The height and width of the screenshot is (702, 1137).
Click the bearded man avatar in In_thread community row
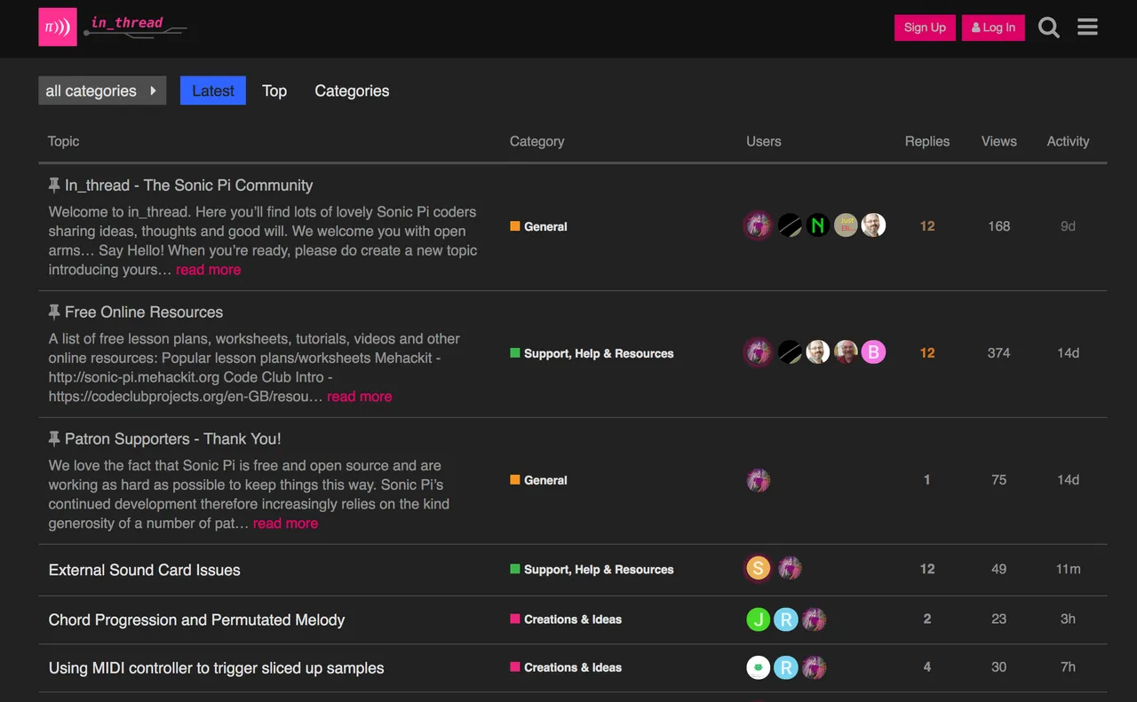pos(873,225)
